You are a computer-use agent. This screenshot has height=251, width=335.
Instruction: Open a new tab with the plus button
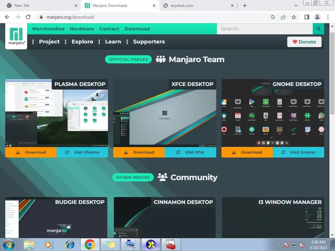[245, 6]
